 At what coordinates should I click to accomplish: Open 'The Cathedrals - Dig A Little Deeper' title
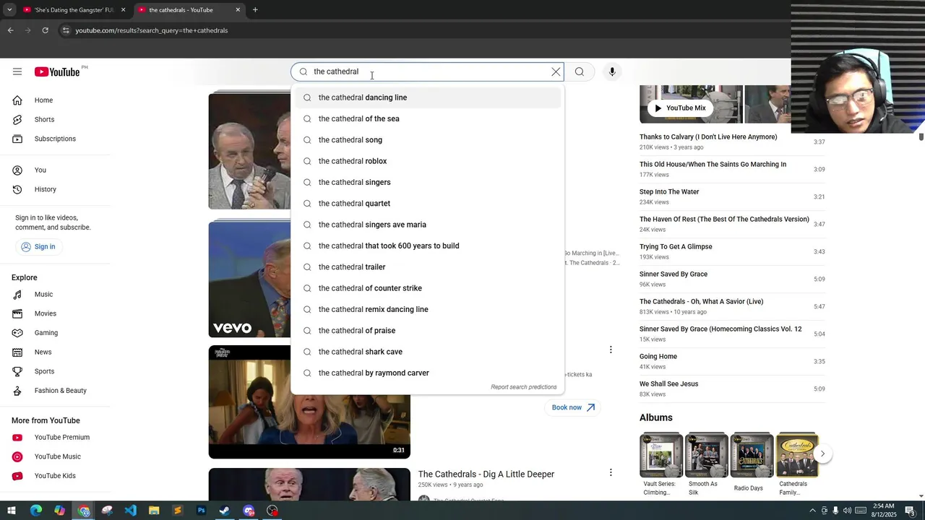[486, 474]
